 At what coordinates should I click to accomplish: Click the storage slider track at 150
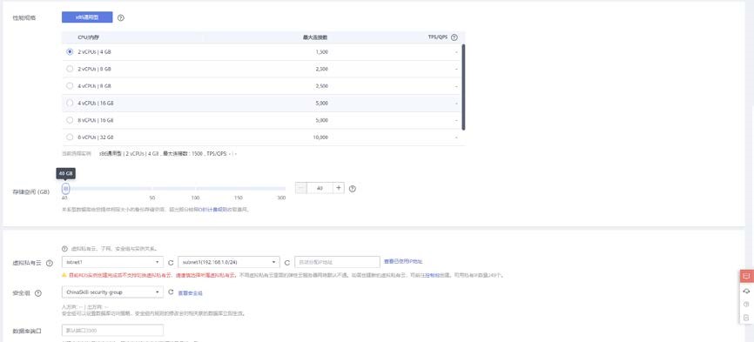click(238, 189)
